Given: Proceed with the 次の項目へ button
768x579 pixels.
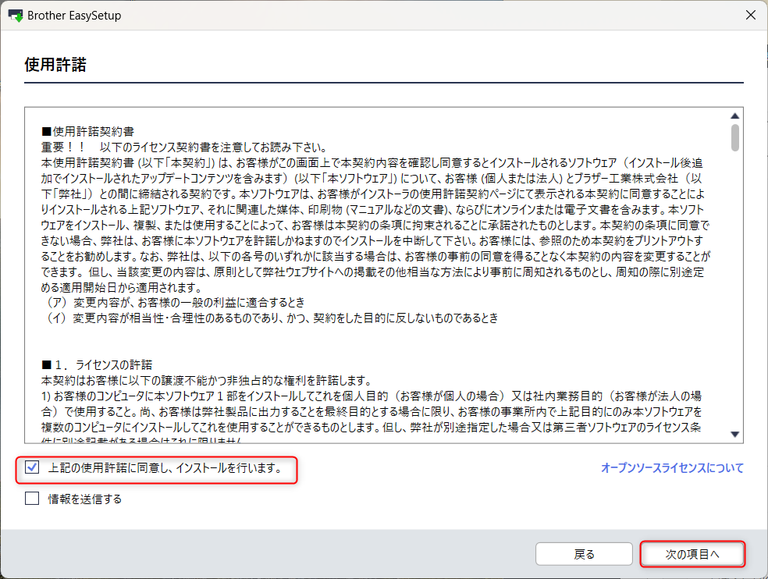Looking at the screenshot, I should [692, 554].
